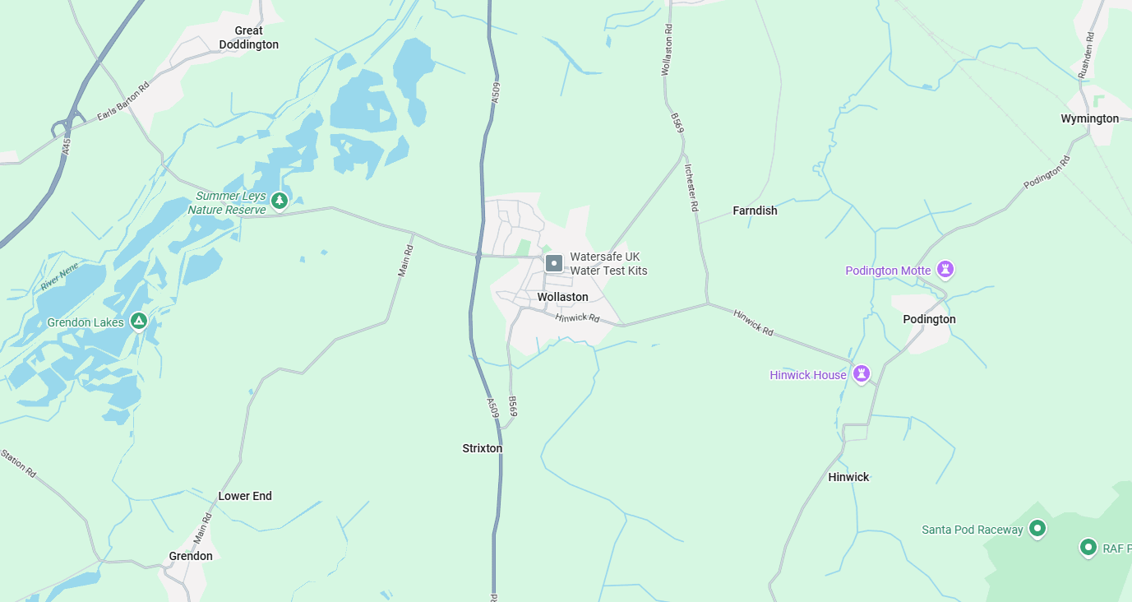This screenshot has height=602, width=1132.
Task: Click the Wollaston village name
Action: [x=563, y=297]
